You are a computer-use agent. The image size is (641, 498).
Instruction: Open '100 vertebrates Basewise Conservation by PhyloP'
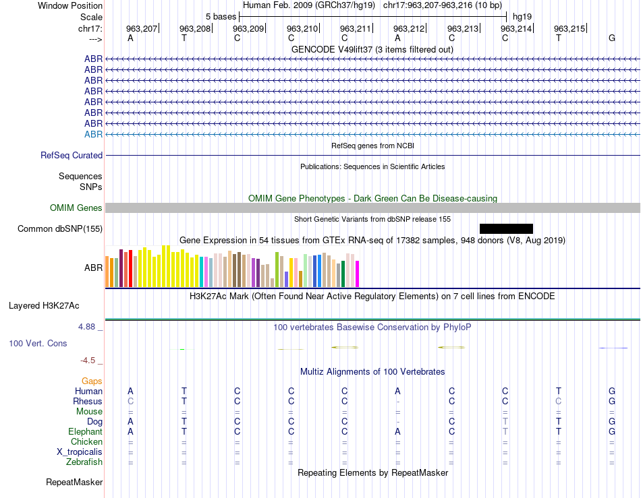click(372, 328)
